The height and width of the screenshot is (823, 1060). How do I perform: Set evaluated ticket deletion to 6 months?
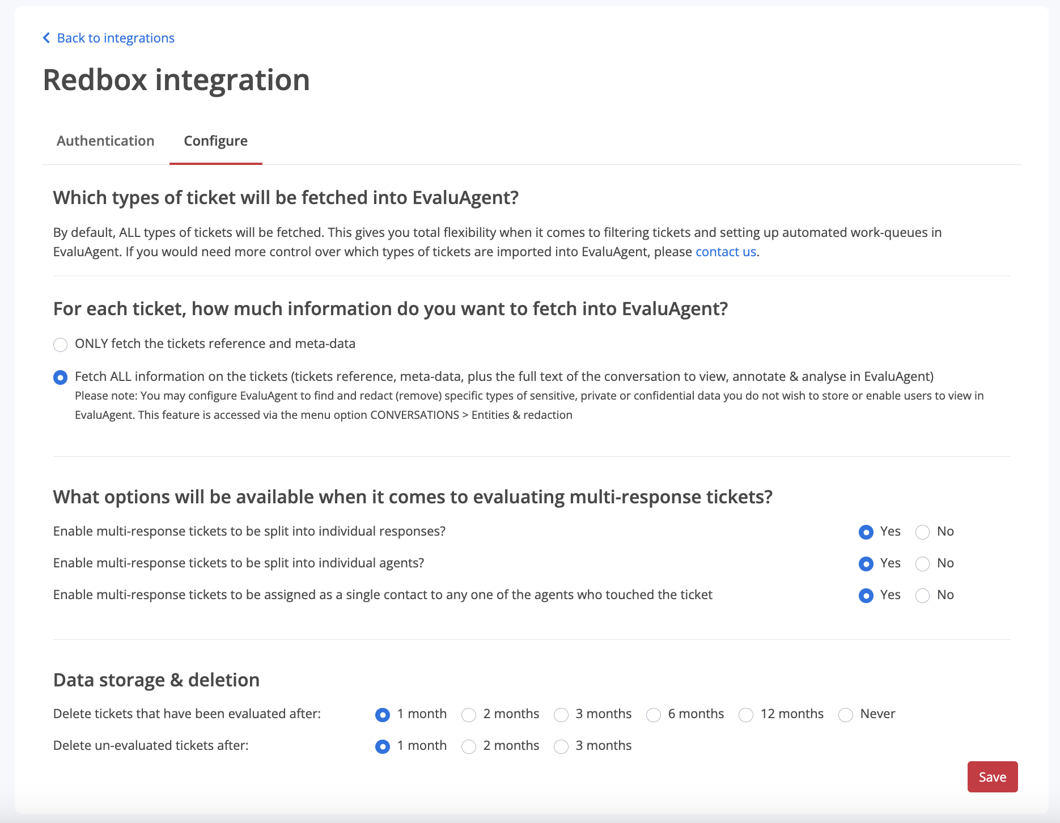coord(654,715)
